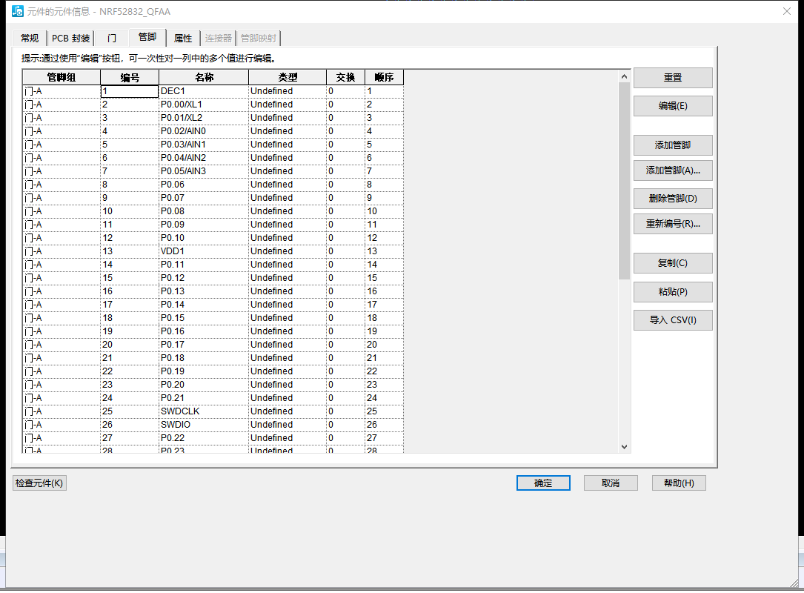Select the P0.21 name cell
The width and height of the screenshot is (804, 593).
204,398
